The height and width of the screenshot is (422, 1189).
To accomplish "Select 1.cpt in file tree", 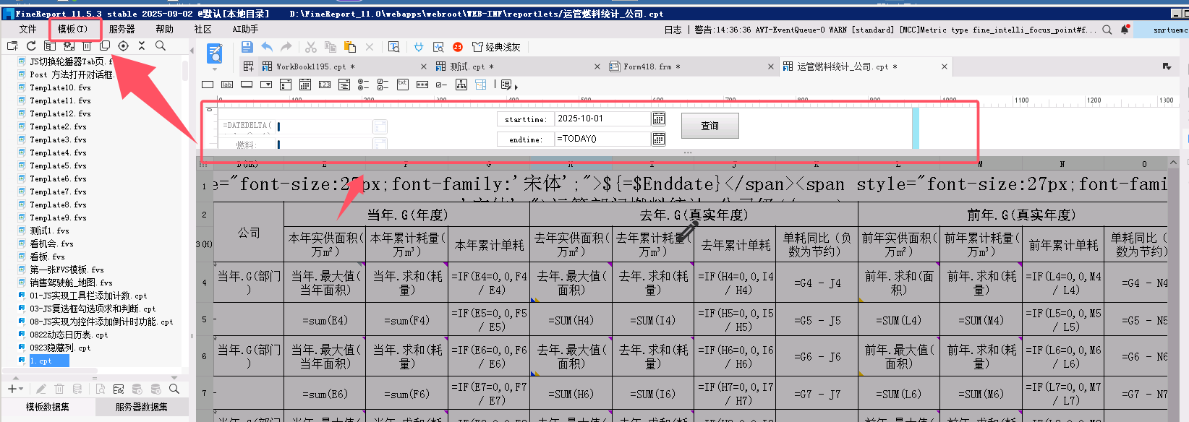I will pos(41,361).
